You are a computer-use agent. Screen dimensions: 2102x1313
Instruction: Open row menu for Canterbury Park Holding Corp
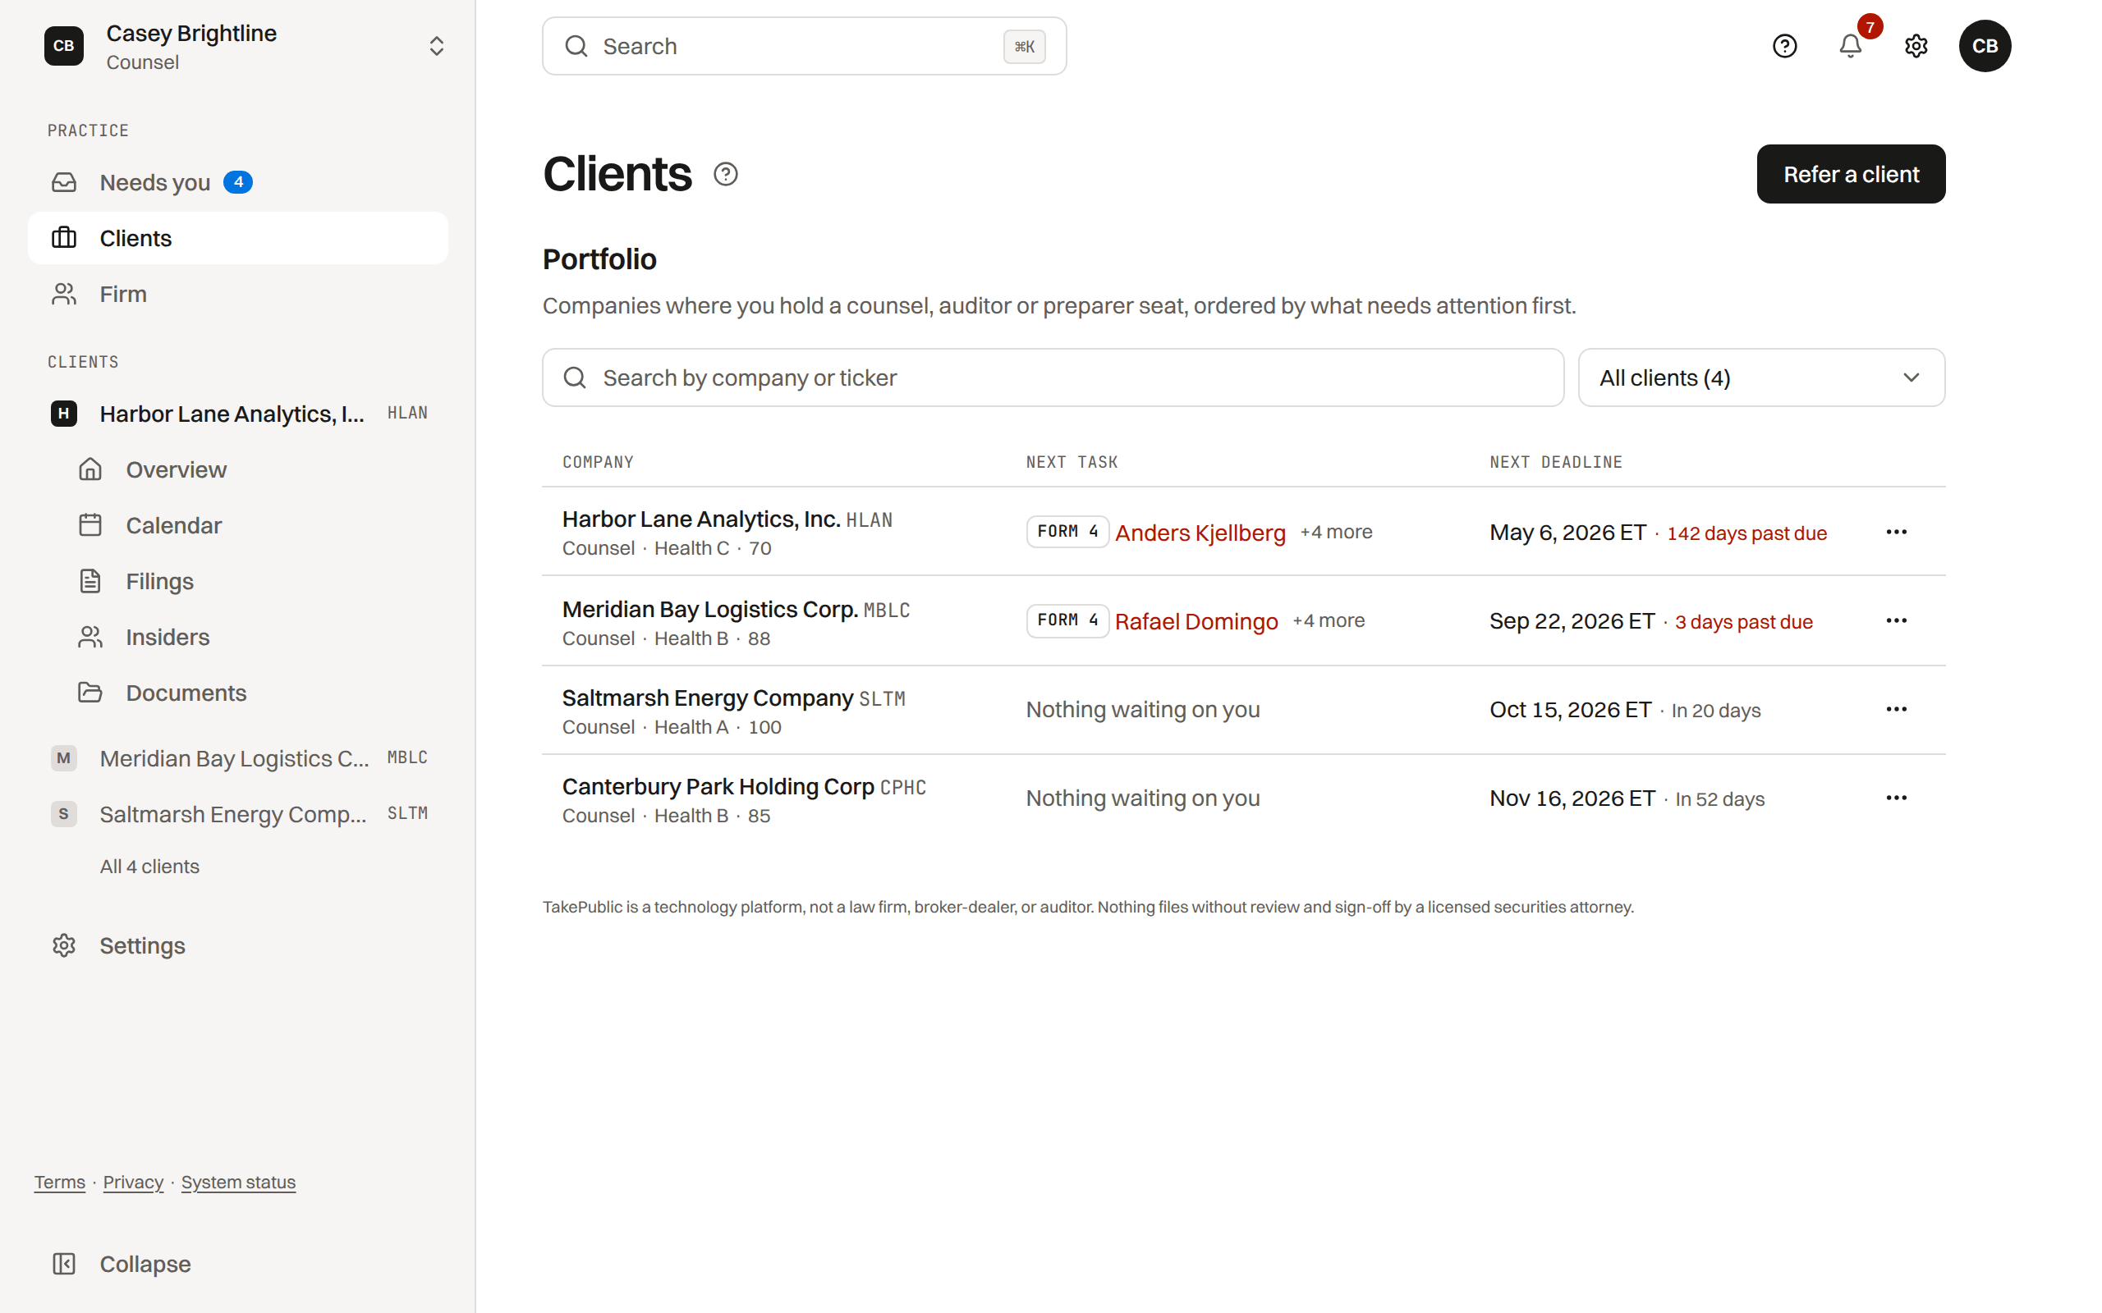pos(1896,798)
